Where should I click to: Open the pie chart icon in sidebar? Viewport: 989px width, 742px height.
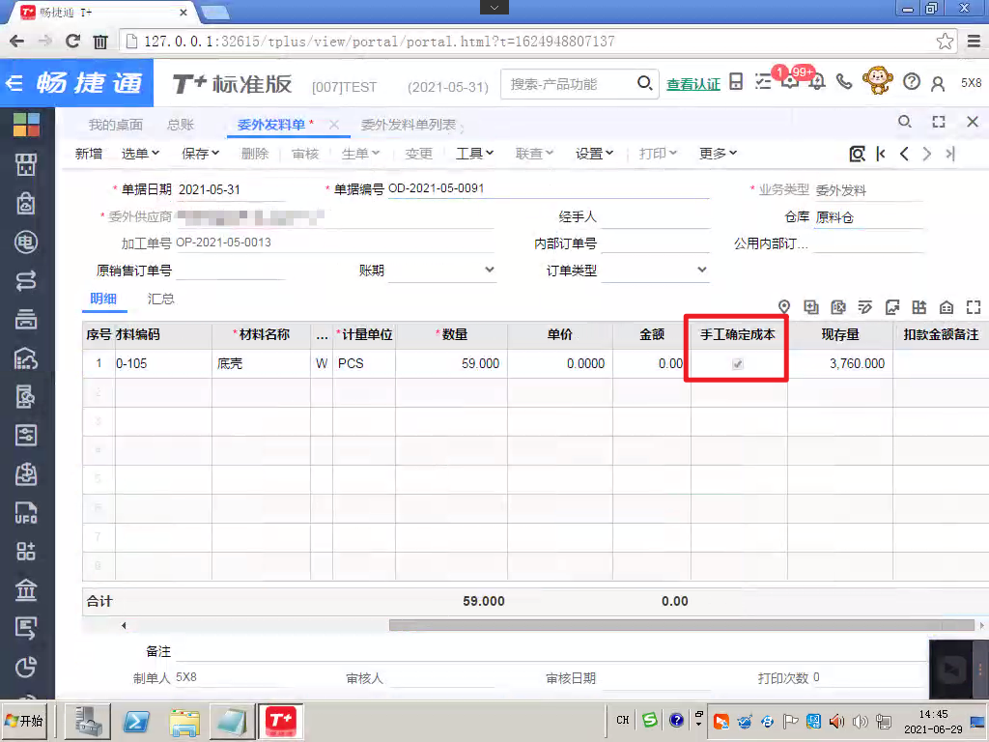point(26,667)
